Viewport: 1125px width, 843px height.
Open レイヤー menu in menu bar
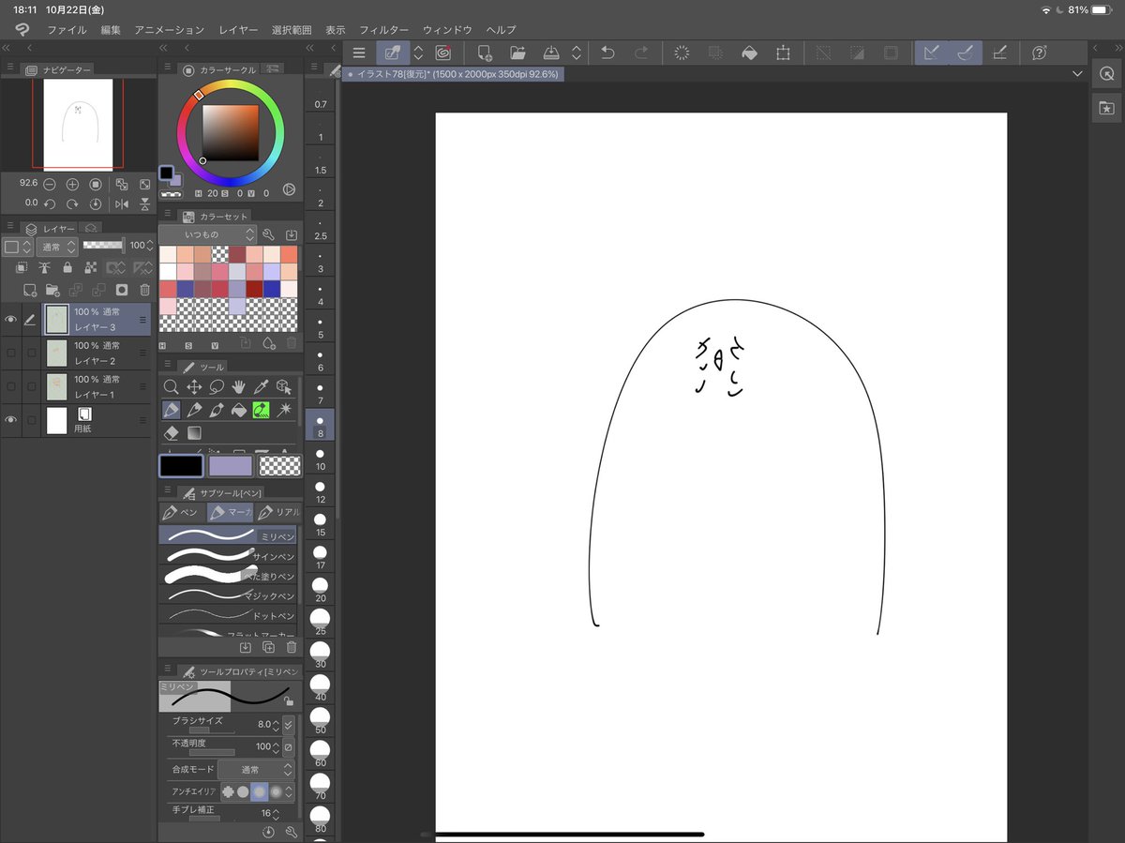coord(238,30)
